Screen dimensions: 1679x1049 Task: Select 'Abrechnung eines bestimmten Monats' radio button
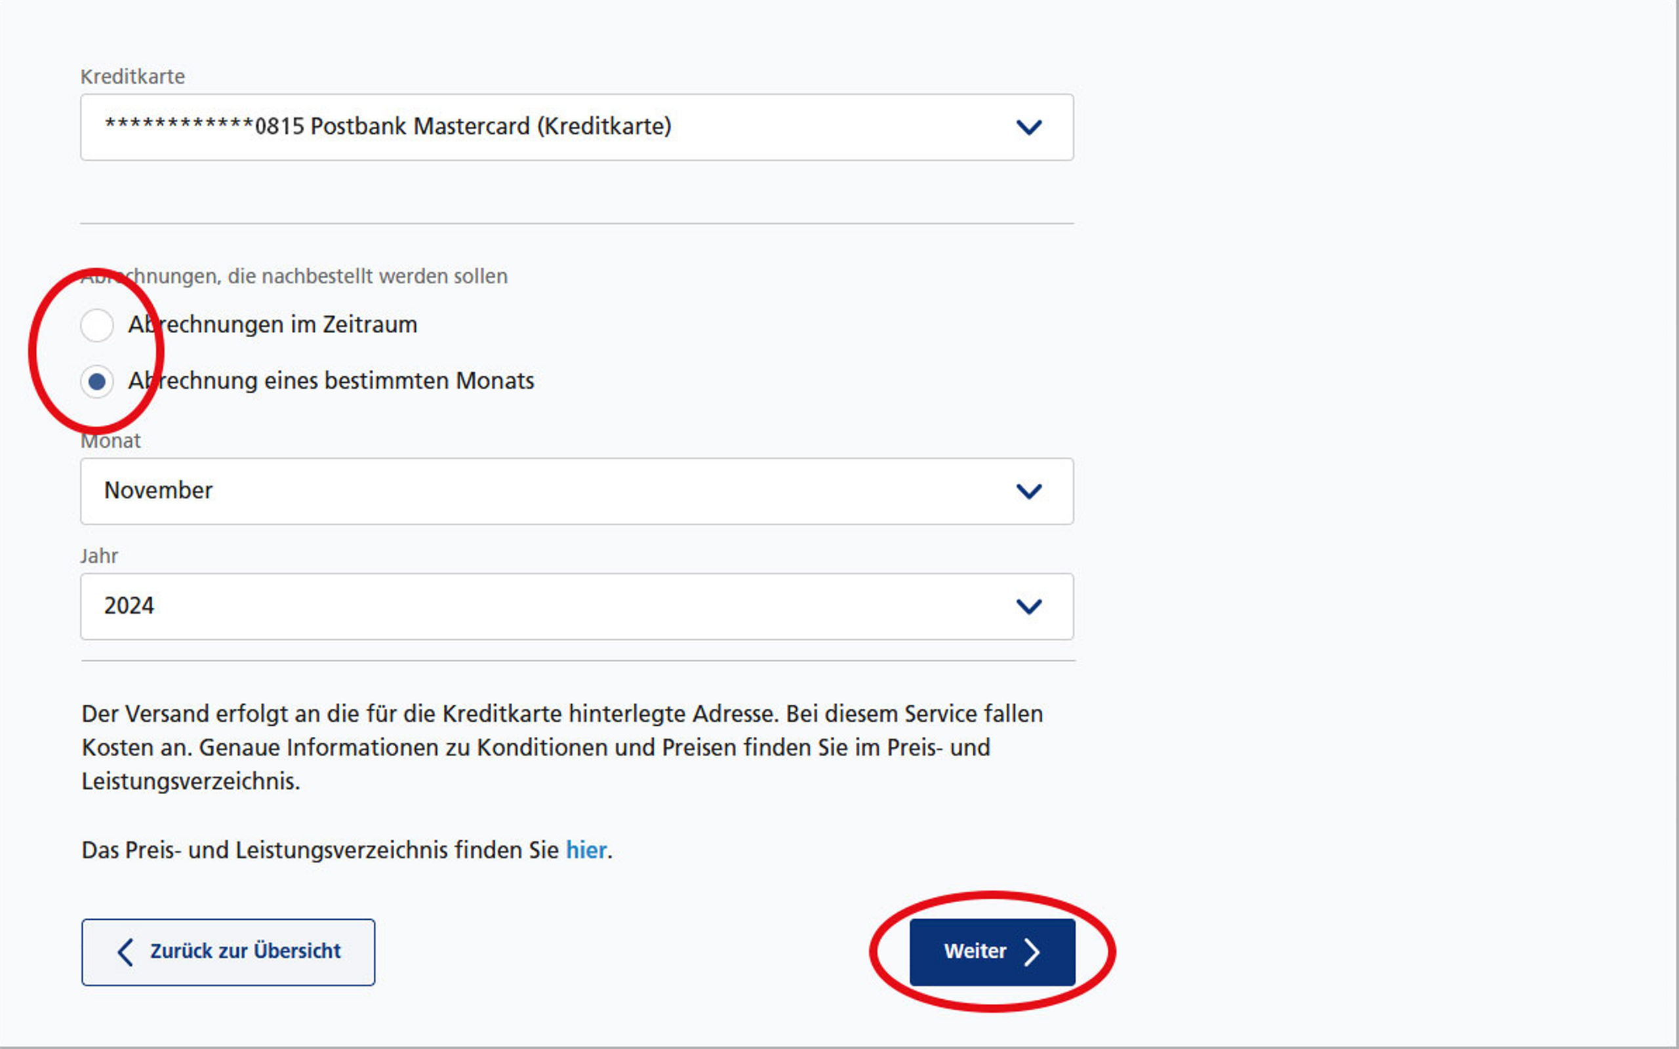click(97, 382)
